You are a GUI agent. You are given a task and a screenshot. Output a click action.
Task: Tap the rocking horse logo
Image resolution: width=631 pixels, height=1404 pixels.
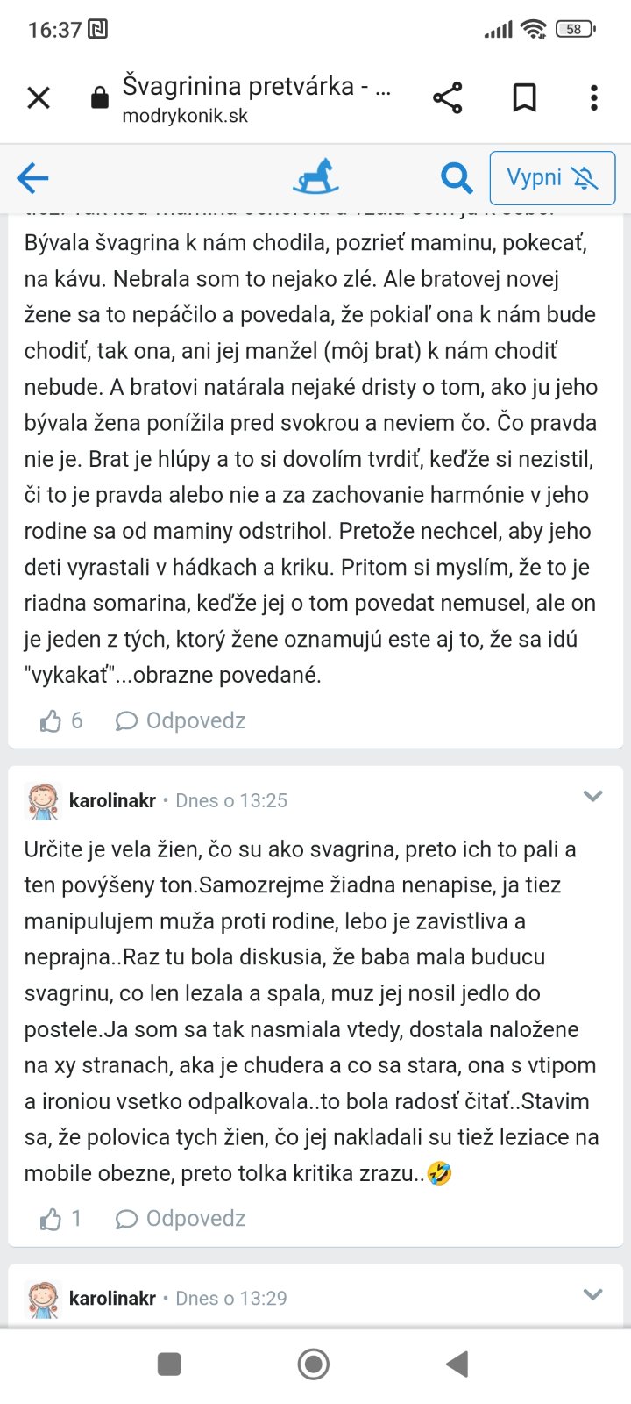pos(315,176)
